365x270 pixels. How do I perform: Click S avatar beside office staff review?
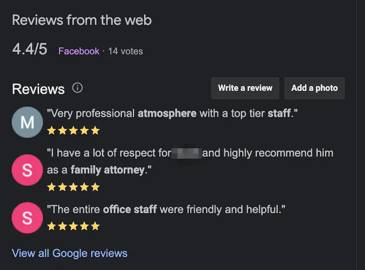pyautogui.click(x=27, y=218)
